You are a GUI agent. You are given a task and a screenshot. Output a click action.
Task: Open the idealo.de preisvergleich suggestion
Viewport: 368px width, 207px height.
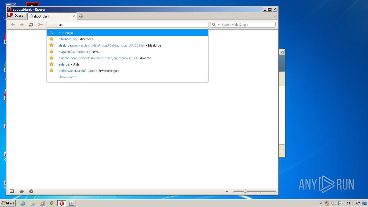coord(127,45)
